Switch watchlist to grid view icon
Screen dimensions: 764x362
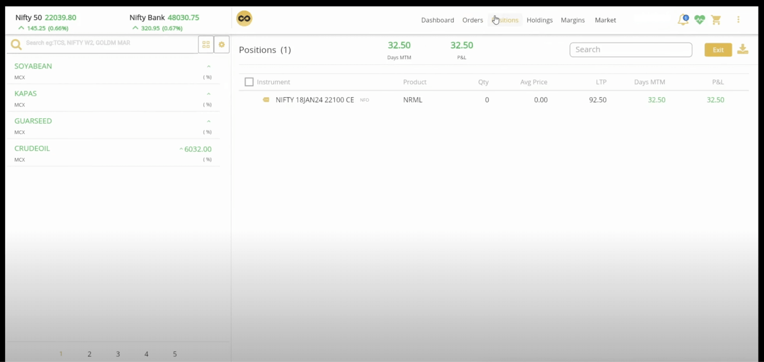(x=206, y=44)
